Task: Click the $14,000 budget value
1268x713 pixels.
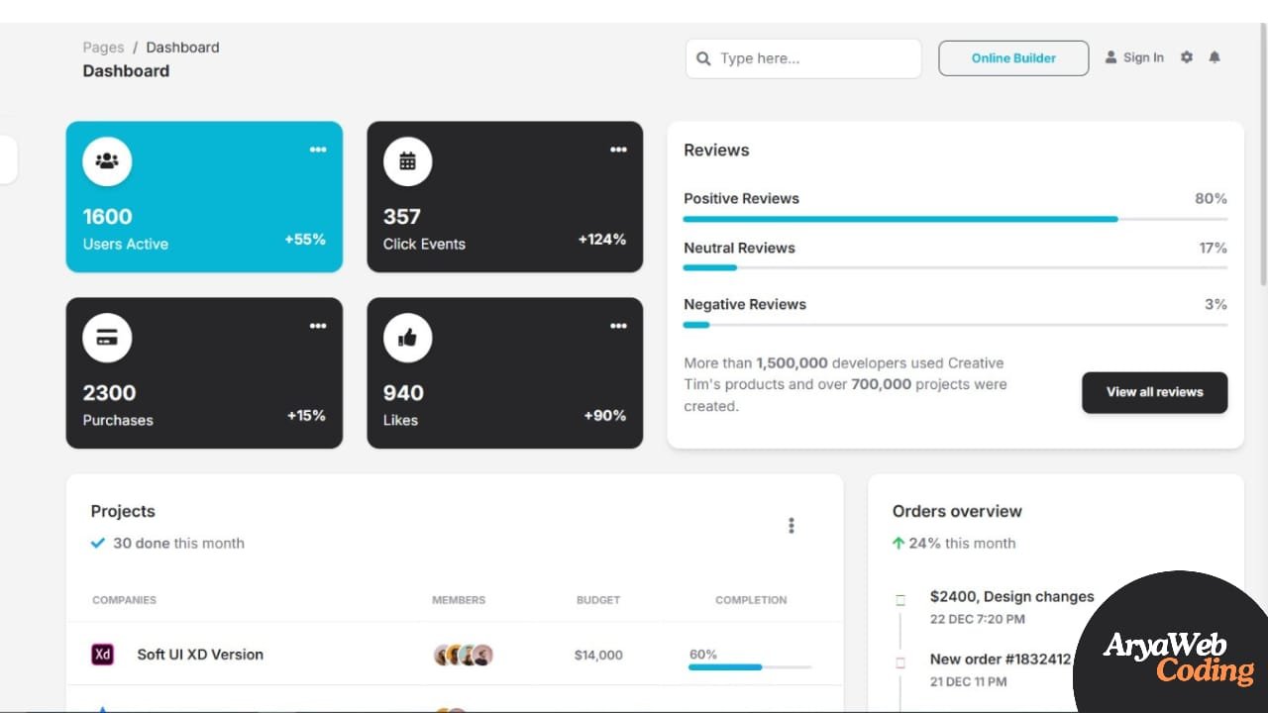Action: pos(598,655)
